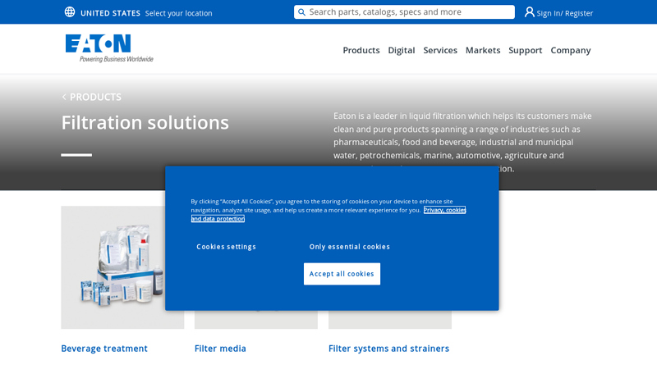Click the Eaton logo
657x369 pixels.
(x=109, y=48)
